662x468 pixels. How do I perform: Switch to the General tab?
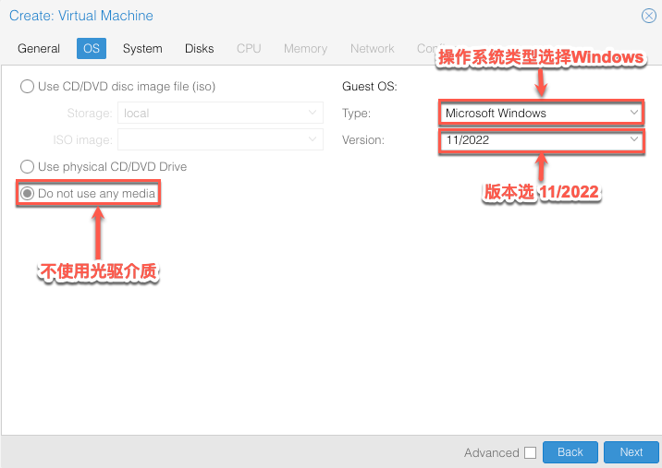coord(39,49)
